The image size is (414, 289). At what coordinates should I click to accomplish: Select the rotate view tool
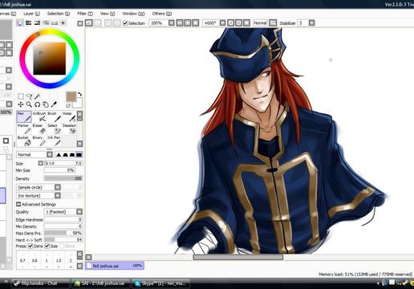tap(37, 104)
